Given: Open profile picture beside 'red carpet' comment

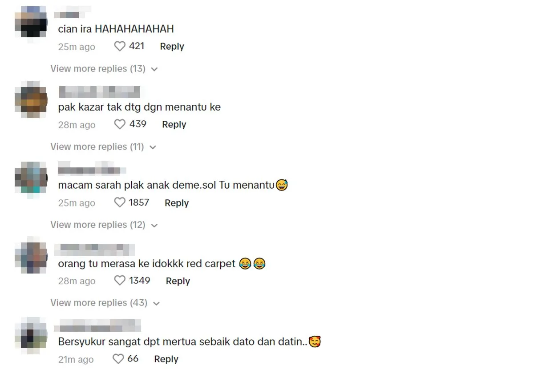Looking at the screenshot, I should click(x=31, y=255).
